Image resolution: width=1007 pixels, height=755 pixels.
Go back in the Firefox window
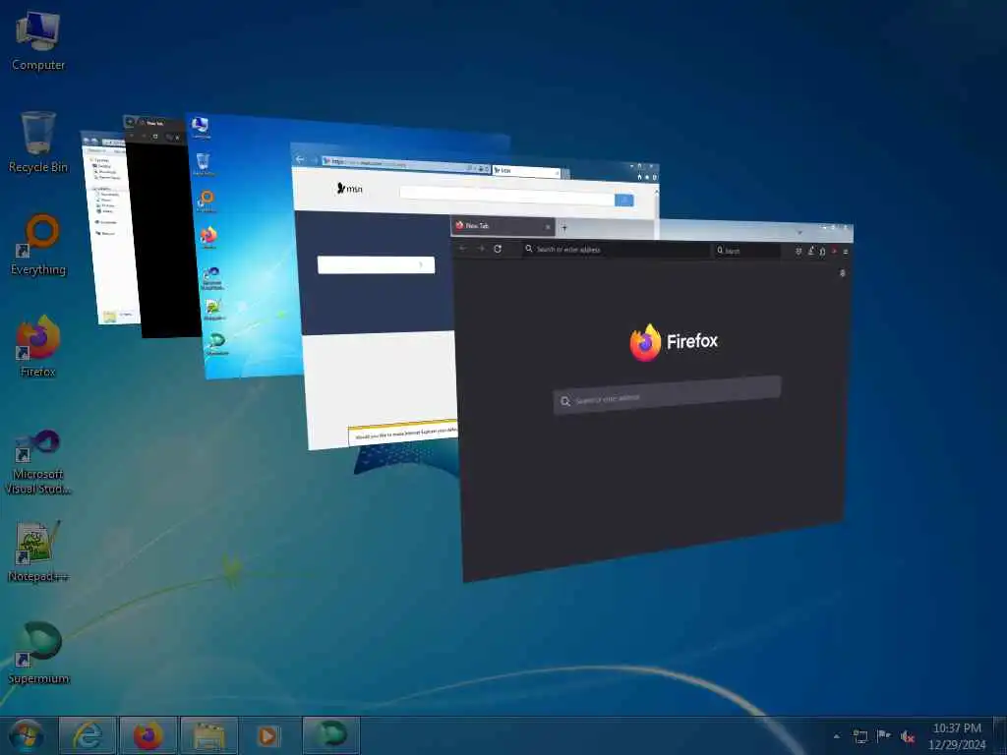(x=462, y=248)
